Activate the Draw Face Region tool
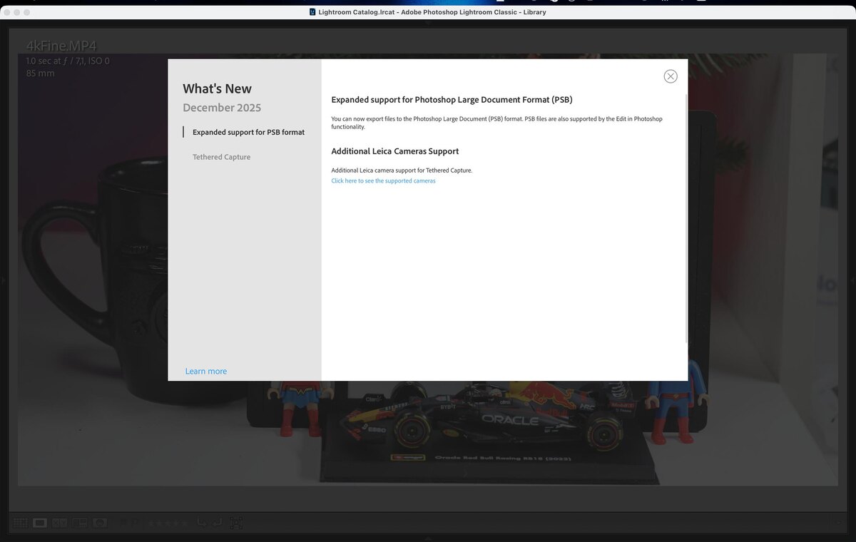Viewport: 856px width, 542px height. tap(236, 523)
